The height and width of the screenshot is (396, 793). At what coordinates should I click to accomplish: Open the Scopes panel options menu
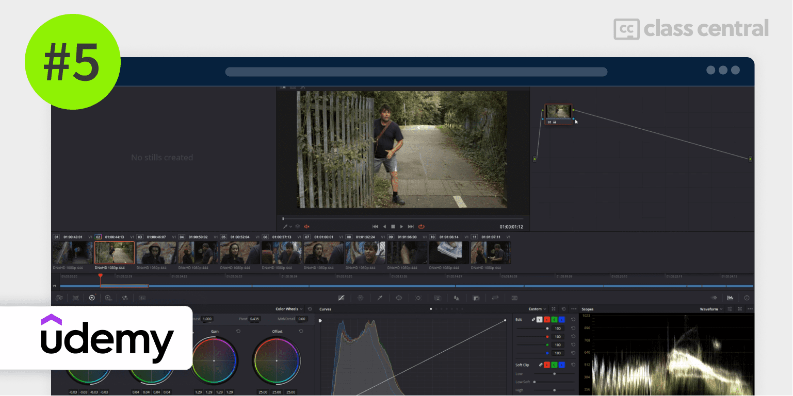[x=750, y=309]
